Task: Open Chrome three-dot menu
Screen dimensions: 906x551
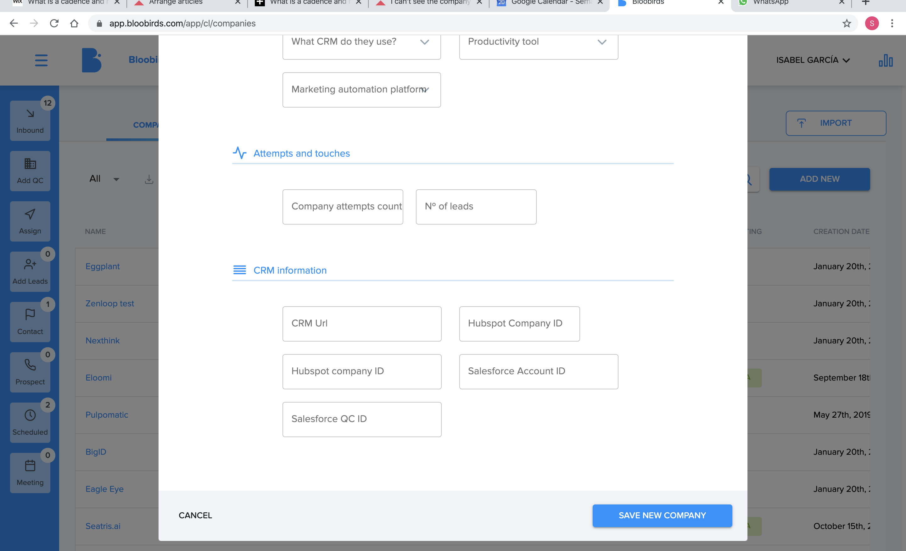Action: [892, 24]
